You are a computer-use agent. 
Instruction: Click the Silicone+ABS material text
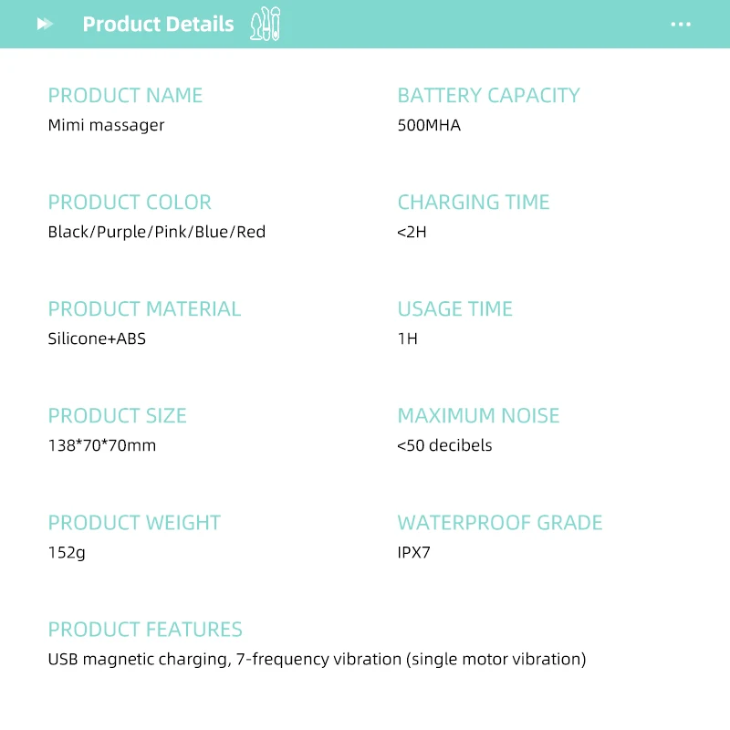point(97,339)
